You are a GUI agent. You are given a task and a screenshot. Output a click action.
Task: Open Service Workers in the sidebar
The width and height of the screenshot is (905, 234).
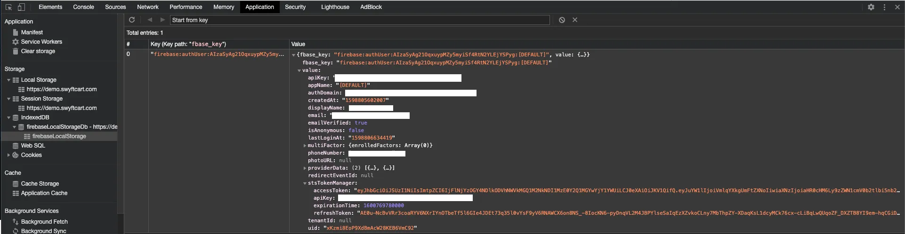click(41, 42)
